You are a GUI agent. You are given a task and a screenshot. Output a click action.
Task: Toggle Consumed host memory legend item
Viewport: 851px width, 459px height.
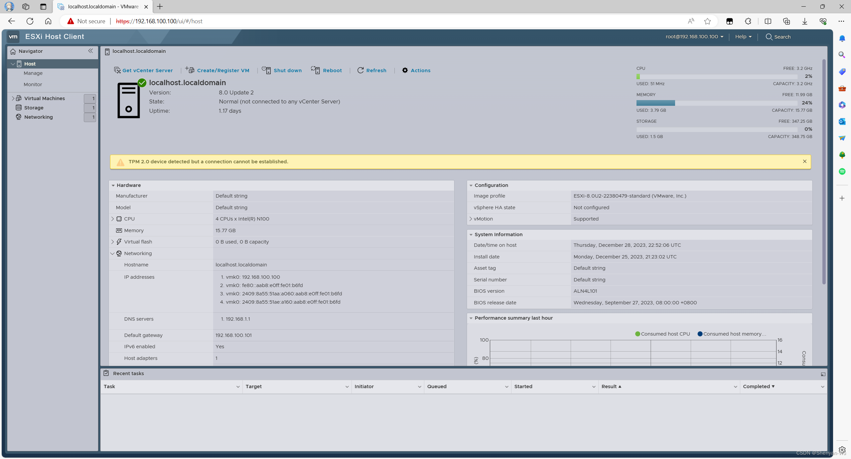tap(732, 334)
